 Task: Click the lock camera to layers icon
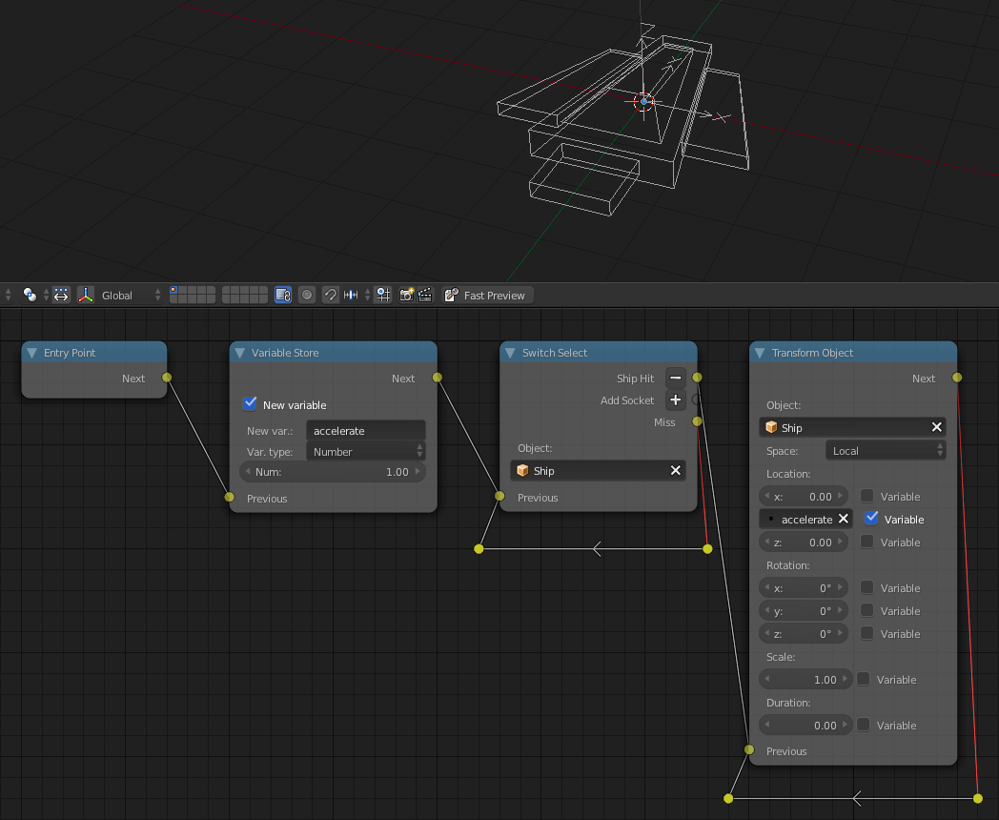pyautogui.click(x=282, y=296)
